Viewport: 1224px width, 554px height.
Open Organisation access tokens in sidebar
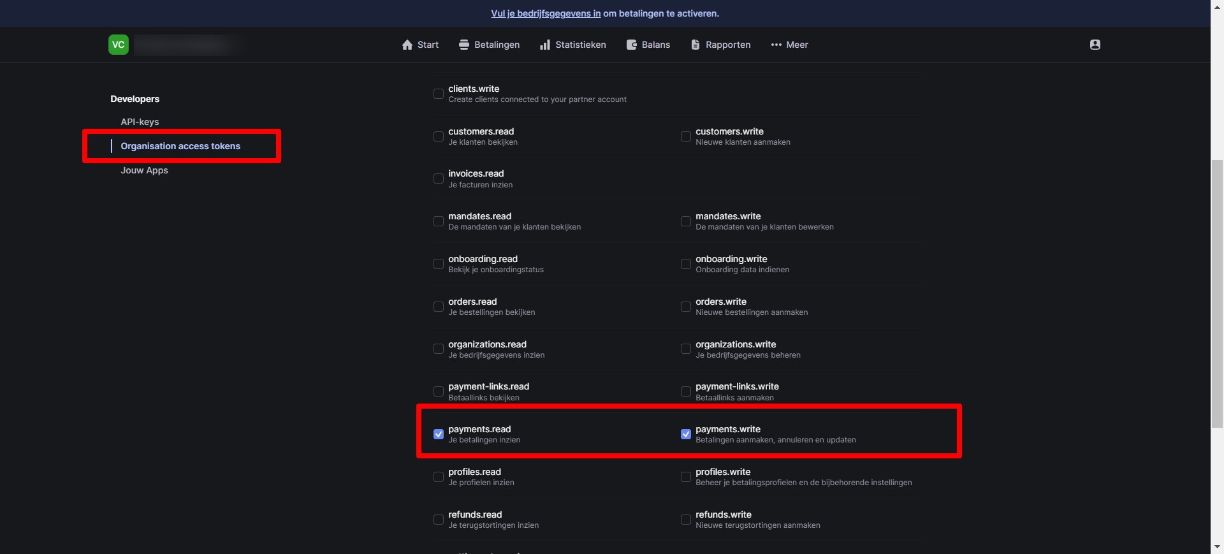[x=180, y=146]
